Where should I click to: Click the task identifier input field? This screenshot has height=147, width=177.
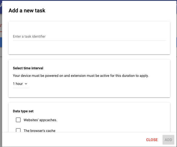tap(89, 37)
